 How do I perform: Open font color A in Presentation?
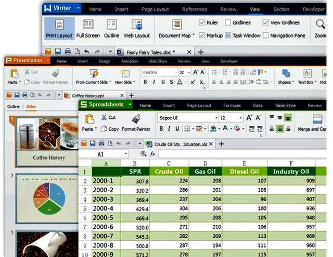click(x=180, y=82)
